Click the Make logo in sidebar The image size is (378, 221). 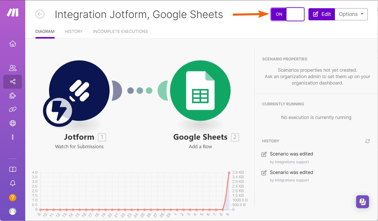point(13,12)
